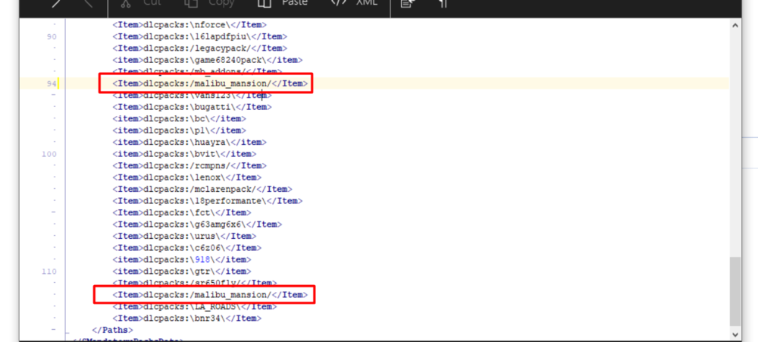Toggle the show whitespace pilcrow icon

click(x=443, y=3)
